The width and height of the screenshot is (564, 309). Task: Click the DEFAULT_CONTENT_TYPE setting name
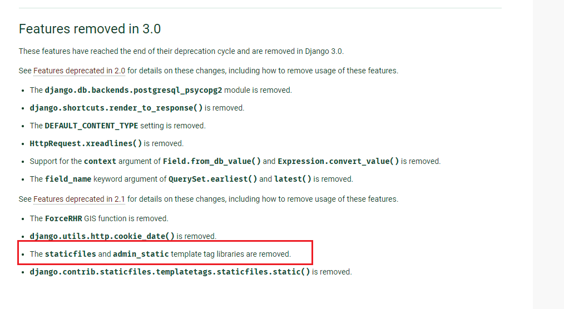(x=91, y=126)
